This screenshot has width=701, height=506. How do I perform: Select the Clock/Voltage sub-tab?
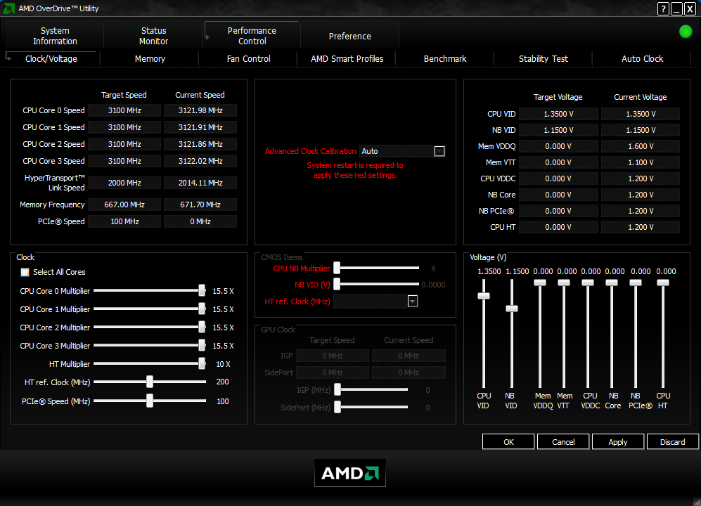coord(51,58)
